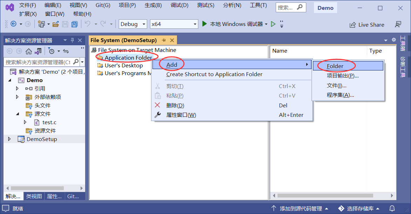Click the Live Share button
The width and height of the screenshot is (411, 214).
367,25
